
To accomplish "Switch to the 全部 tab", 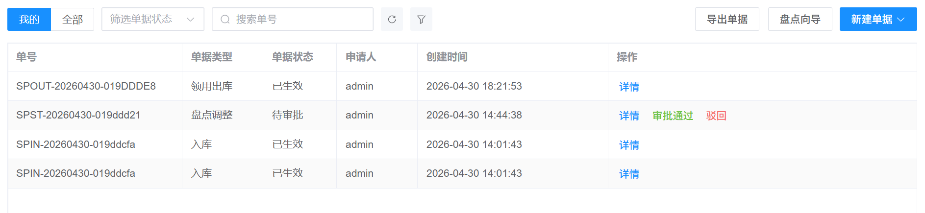I will pyautogui.click(x=73, y=19).
